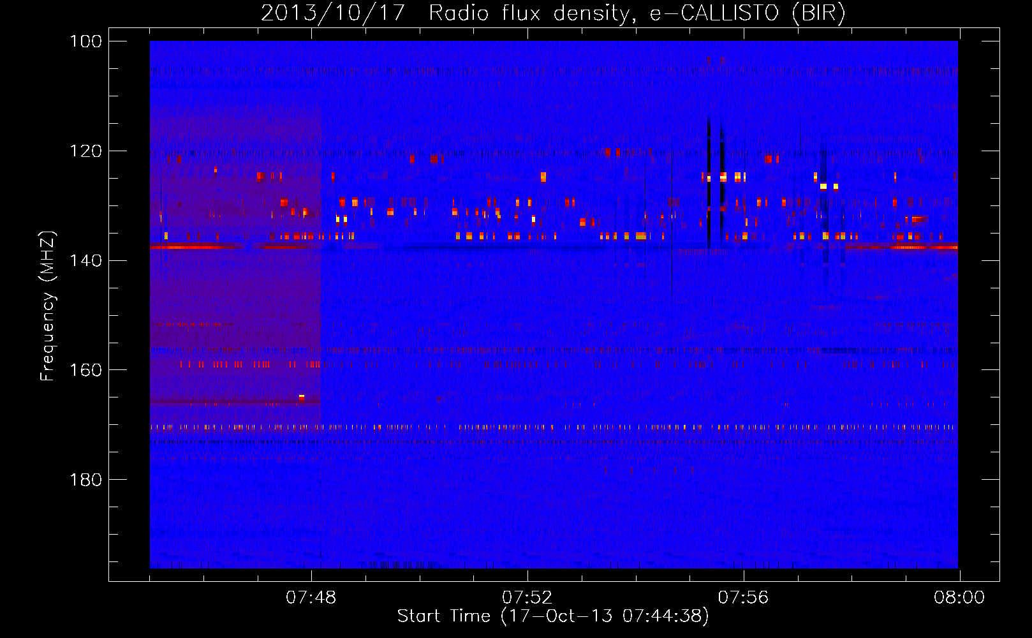Image resolution: width=1032 pixels, height=638 pixels.
Task: Click the 07:52 time tick label
Action: (x=527, y=598)
